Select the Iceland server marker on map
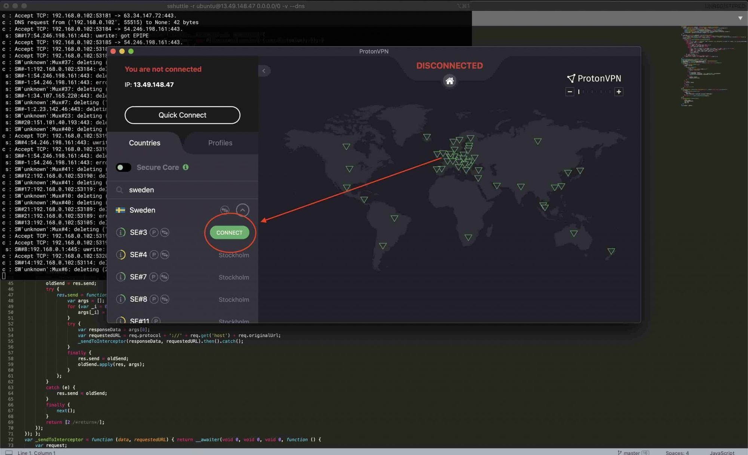The width and height of the screenshot is (748, 455). 427,137
